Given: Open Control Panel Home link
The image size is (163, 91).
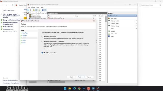Looking at the screenshot, I should click(9, 10).
